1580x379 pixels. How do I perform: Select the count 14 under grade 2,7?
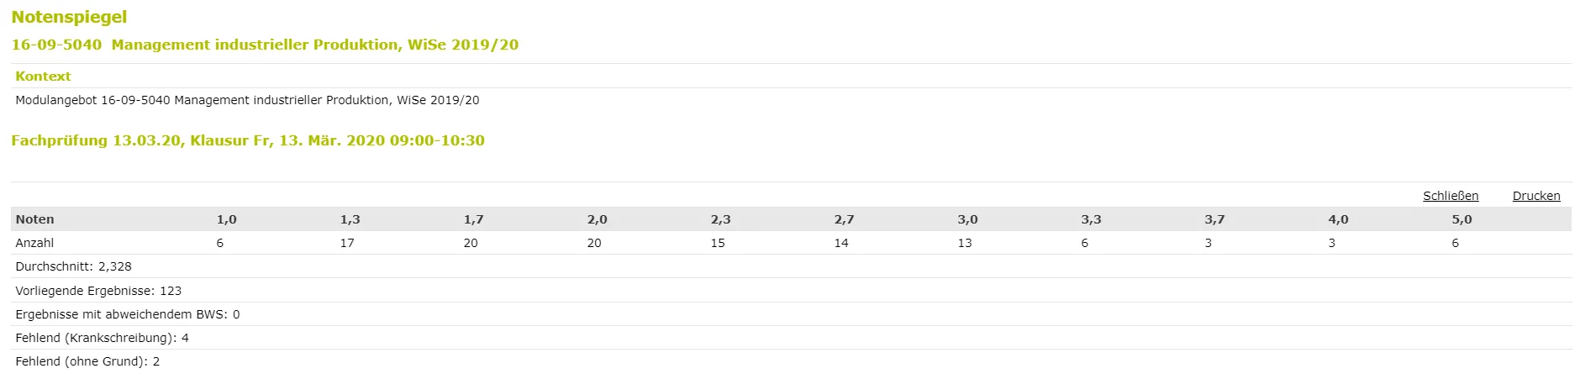click(x=841, y=243)
